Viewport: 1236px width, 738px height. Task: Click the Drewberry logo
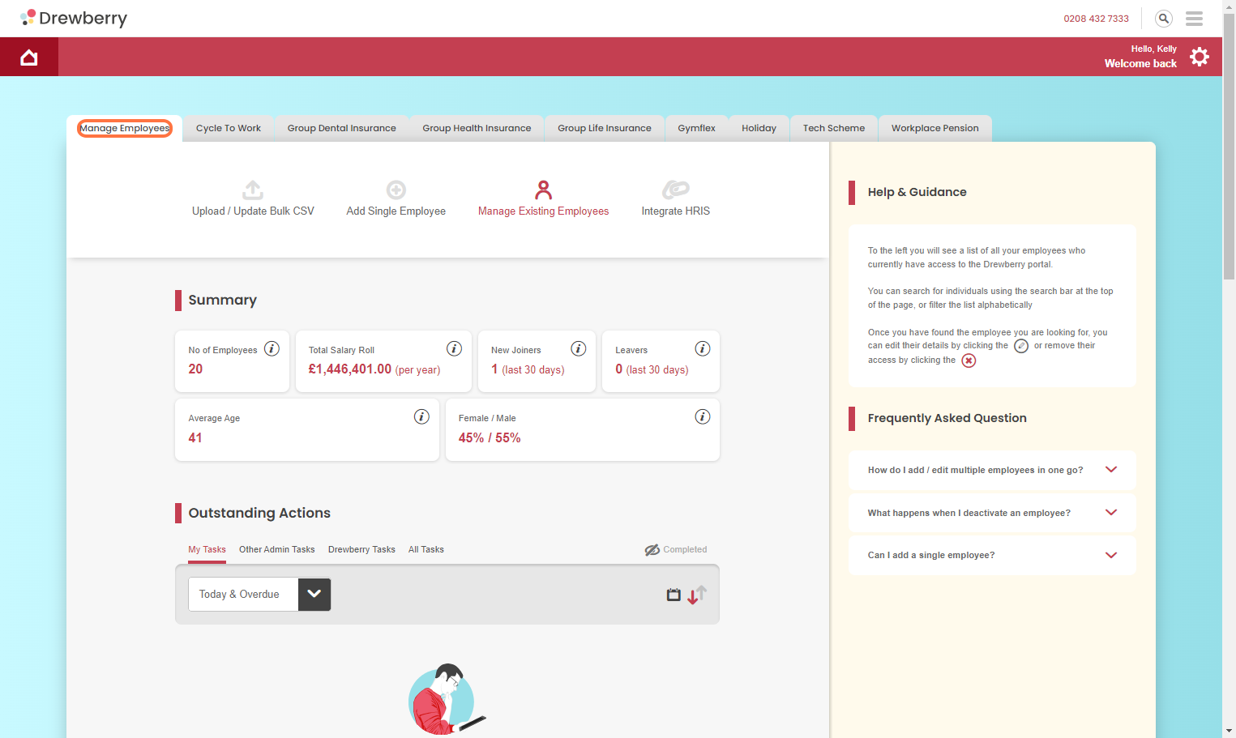point(74,18)
